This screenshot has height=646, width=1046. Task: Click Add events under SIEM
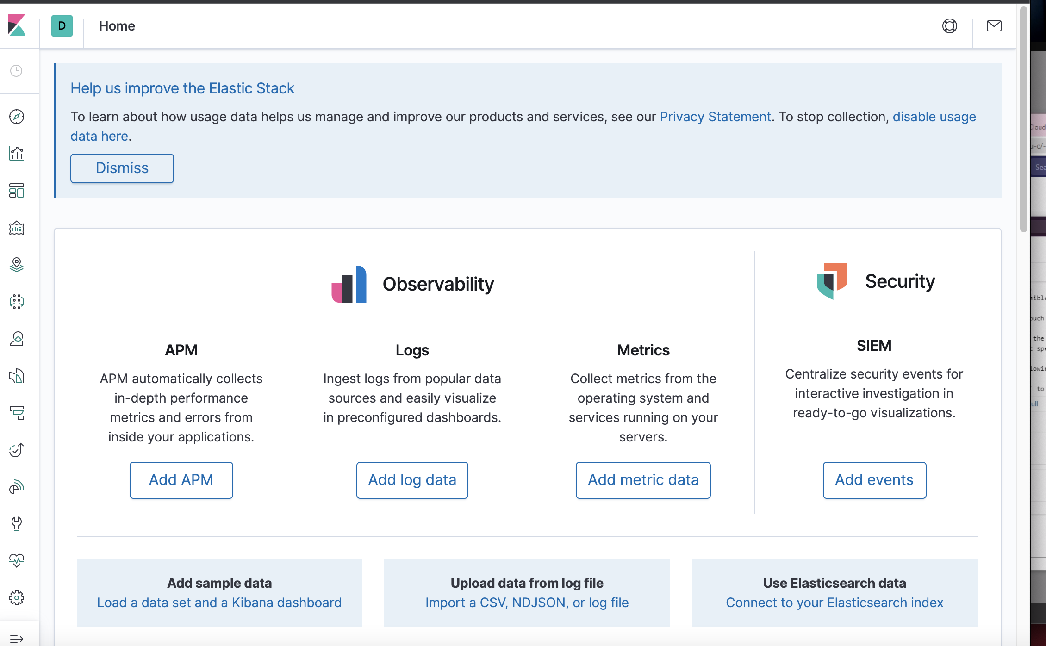click(874, 480)
